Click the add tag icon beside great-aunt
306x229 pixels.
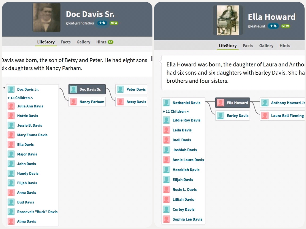273,26
